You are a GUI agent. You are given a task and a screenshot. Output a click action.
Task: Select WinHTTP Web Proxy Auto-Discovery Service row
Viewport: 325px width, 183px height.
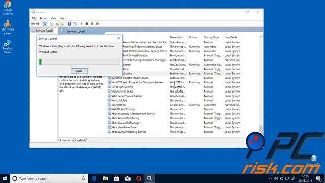tap(174, 82)
